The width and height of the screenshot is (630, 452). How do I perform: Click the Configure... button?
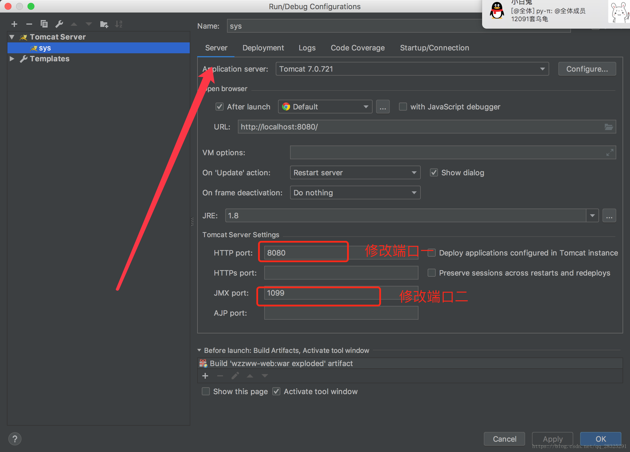click(587, 69)
